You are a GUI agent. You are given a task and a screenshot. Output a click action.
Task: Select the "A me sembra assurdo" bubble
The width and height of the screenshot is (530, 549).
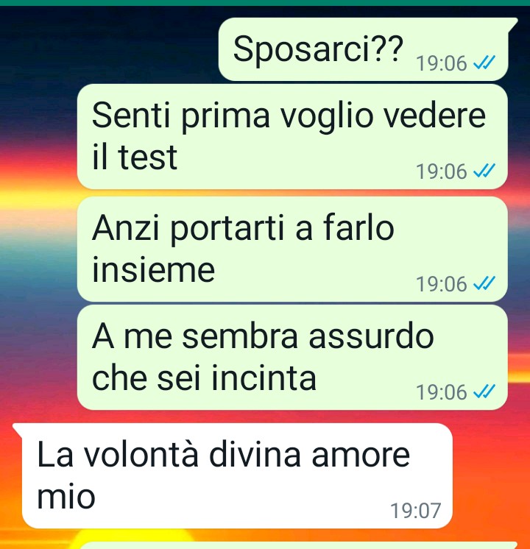point(292,357)
